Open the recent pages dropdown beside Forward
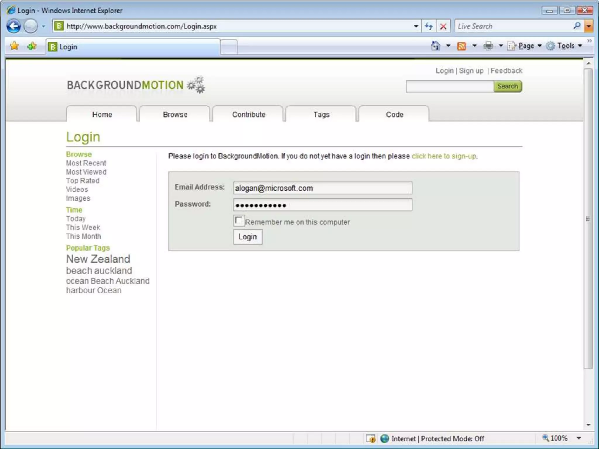This screenshot has width=599, height=449. (43, 26)
